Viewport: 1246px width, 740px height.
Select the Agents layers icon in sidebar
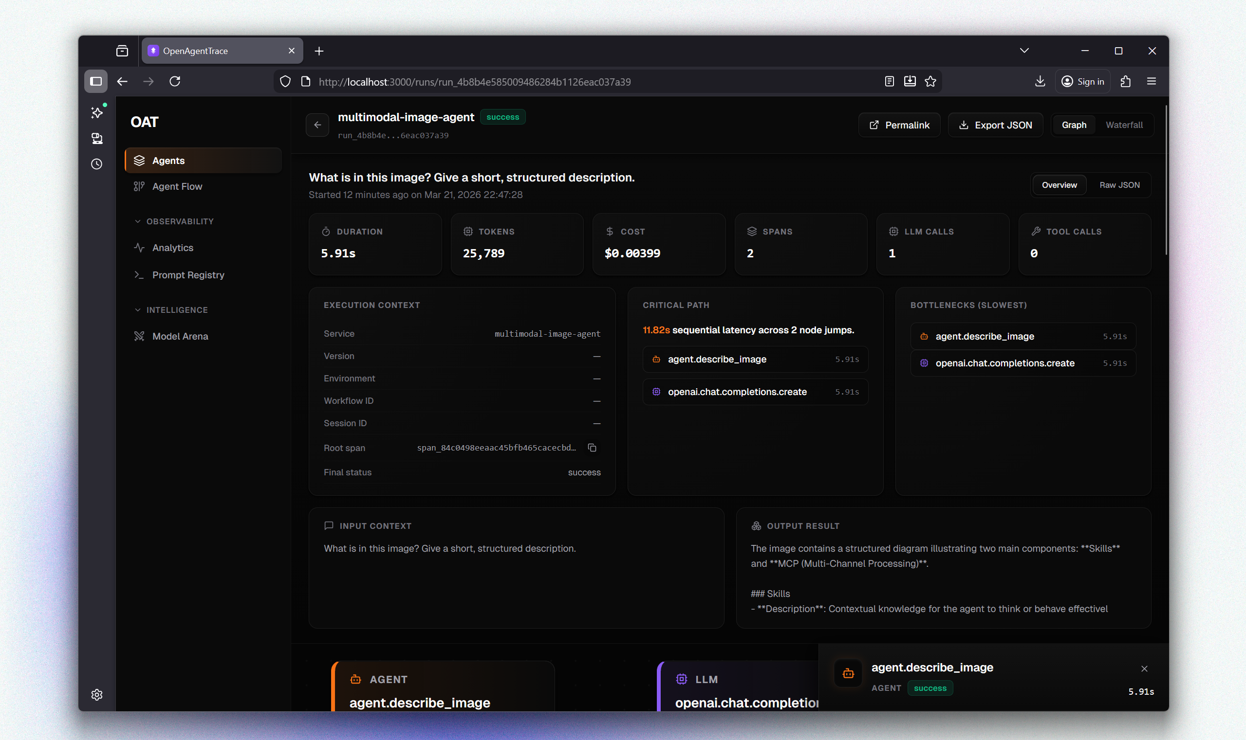139,160
